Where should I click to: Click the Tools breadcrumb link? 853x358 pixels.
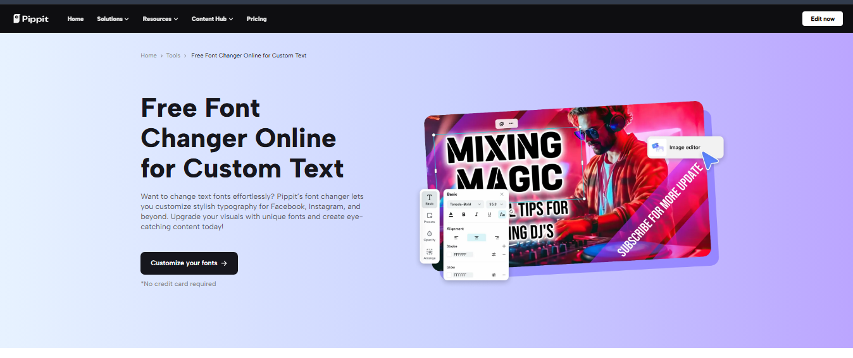point(173,56)
